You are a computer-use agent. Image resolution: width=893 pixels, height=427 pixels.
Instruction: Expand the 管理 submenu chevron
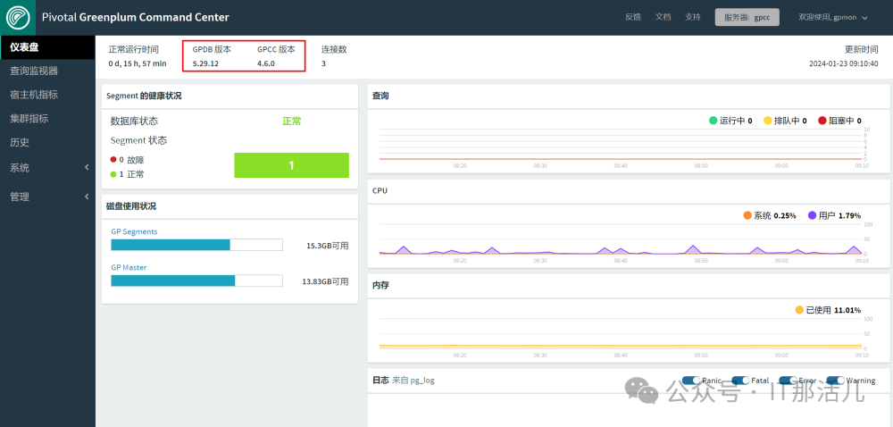point(87,197)
